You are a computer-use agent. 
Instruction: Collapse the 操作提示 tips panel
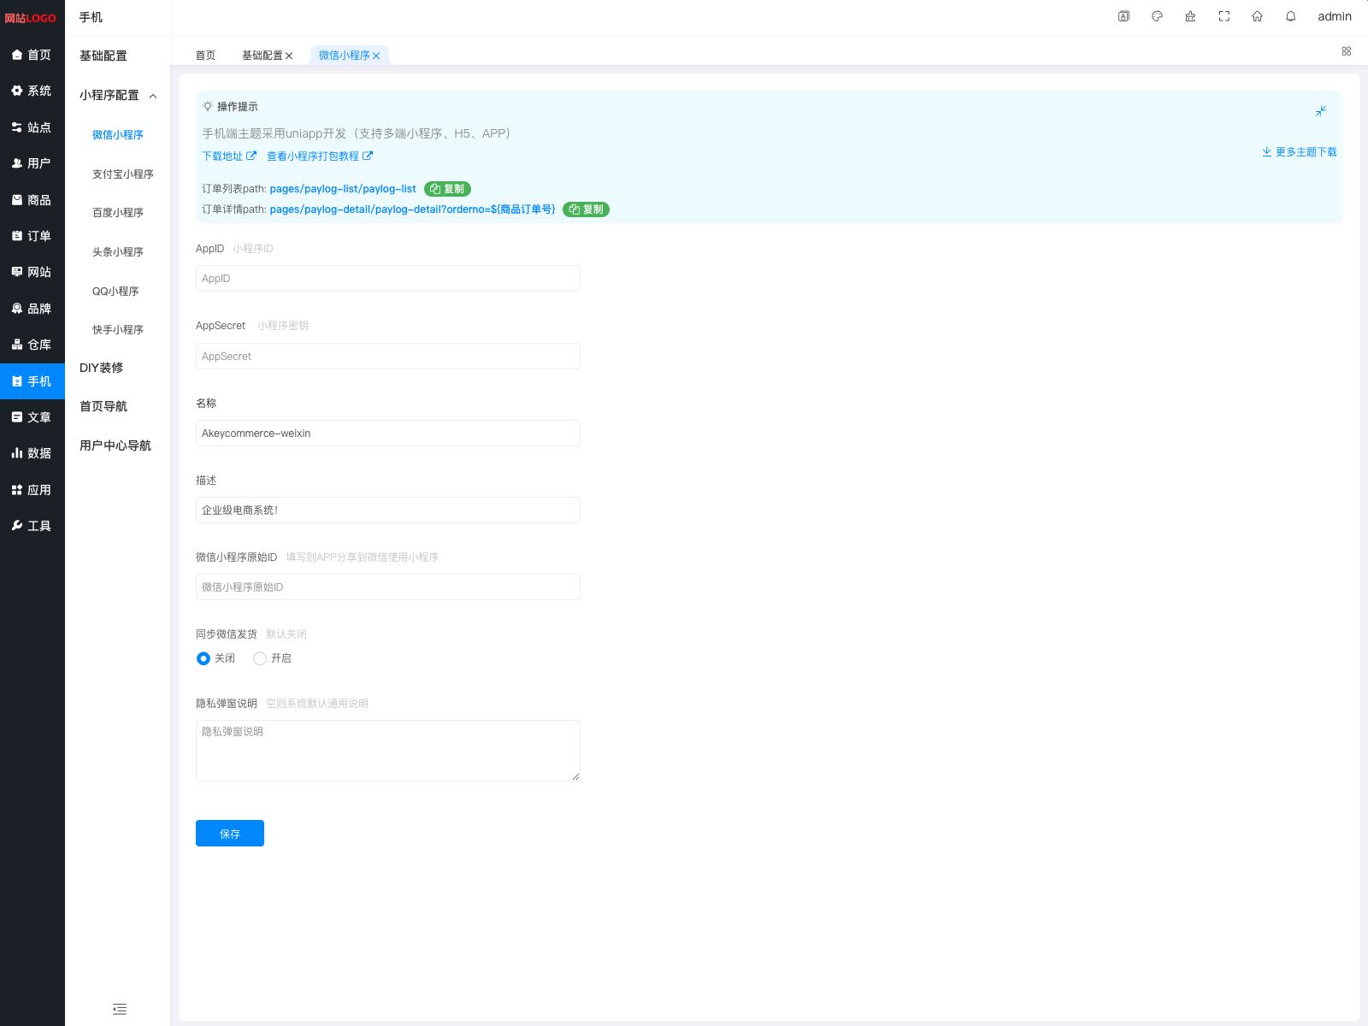point(1320,111)
